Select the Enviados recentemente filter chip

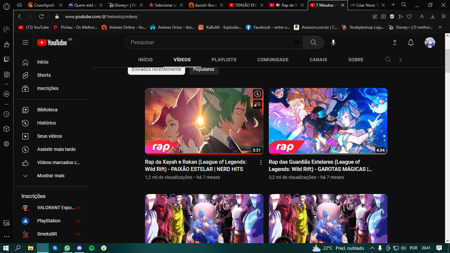(x=156, y=70)
